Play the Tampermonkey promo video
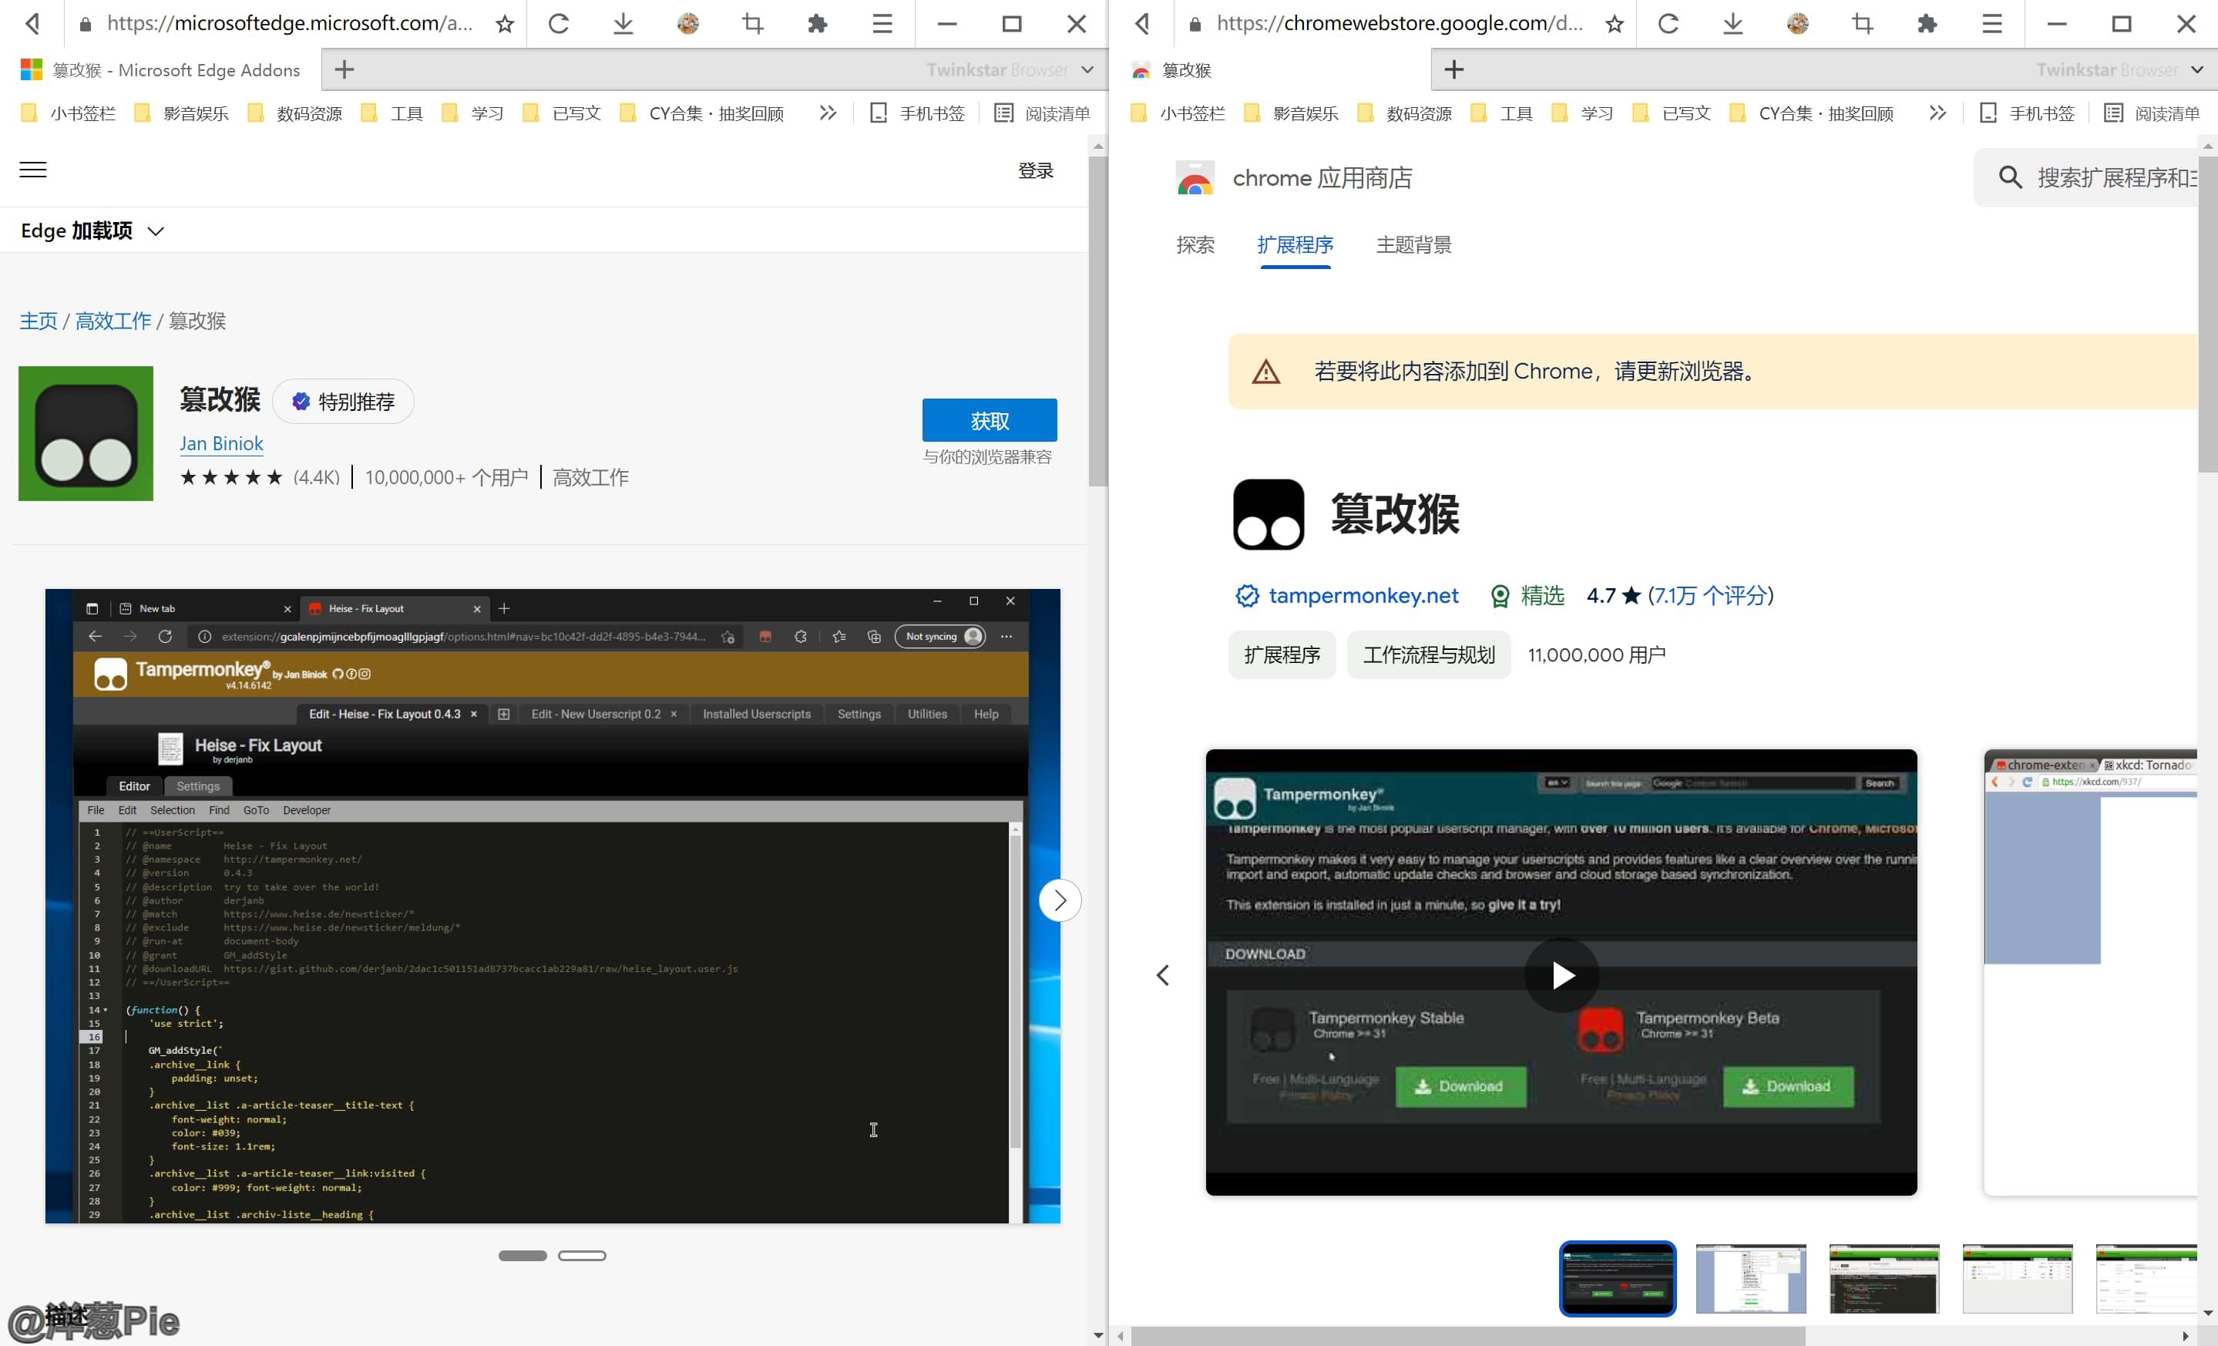Viewport: 2218px width, 1346px height. tap(1562, 975)
